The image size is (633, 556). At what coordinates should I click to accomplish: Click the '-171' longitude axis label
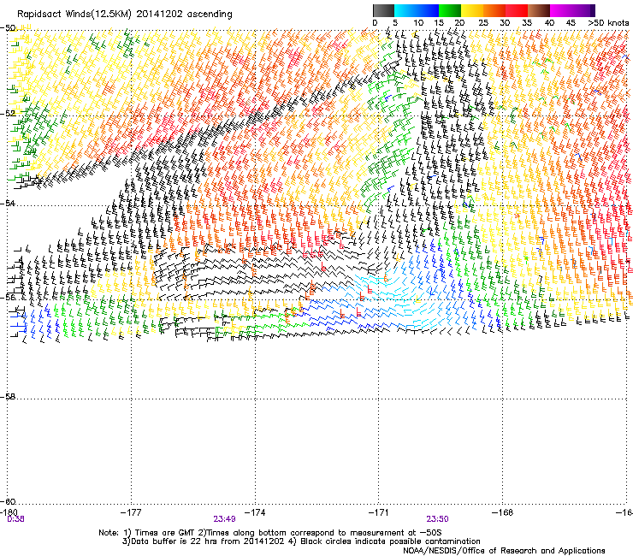pyautogui.click(x=379, y=512)
